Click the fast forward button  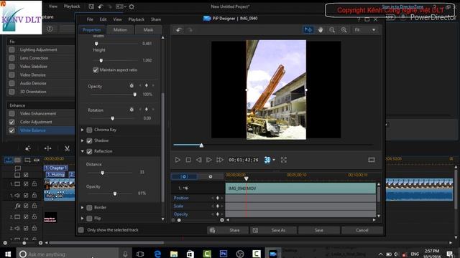[220, 160]
